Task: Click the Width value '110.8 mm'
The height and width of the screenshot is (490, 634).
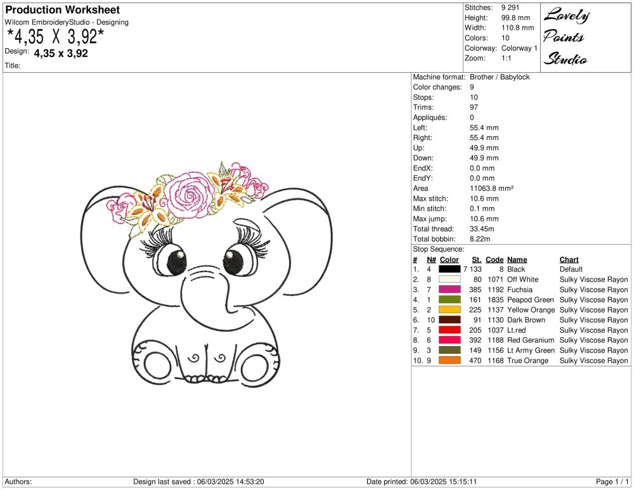Action: point(517,28)
